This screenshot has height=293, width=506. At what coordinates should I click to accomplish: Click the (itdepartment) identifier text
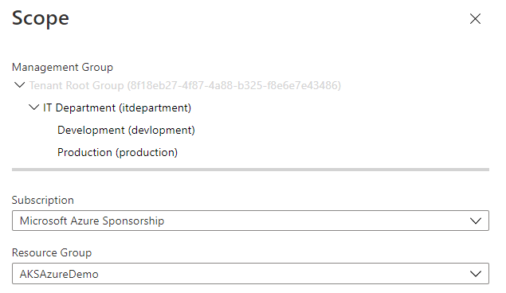pos(155,107)
